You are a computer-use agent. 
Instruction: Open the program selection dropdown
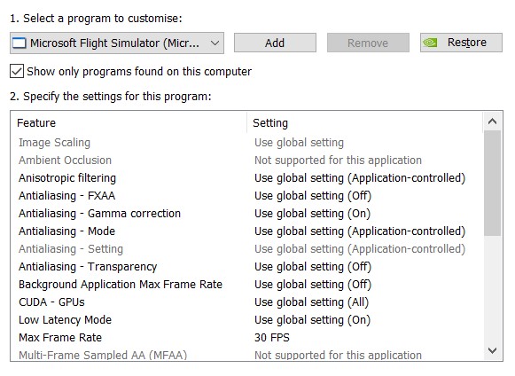pyautogui.click(x=117, y=43)
